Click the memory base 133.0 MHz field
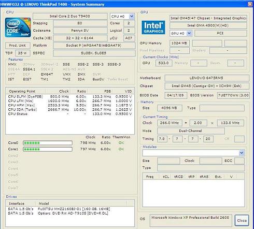This screenshot has width=254, height=229. [231, 123]
